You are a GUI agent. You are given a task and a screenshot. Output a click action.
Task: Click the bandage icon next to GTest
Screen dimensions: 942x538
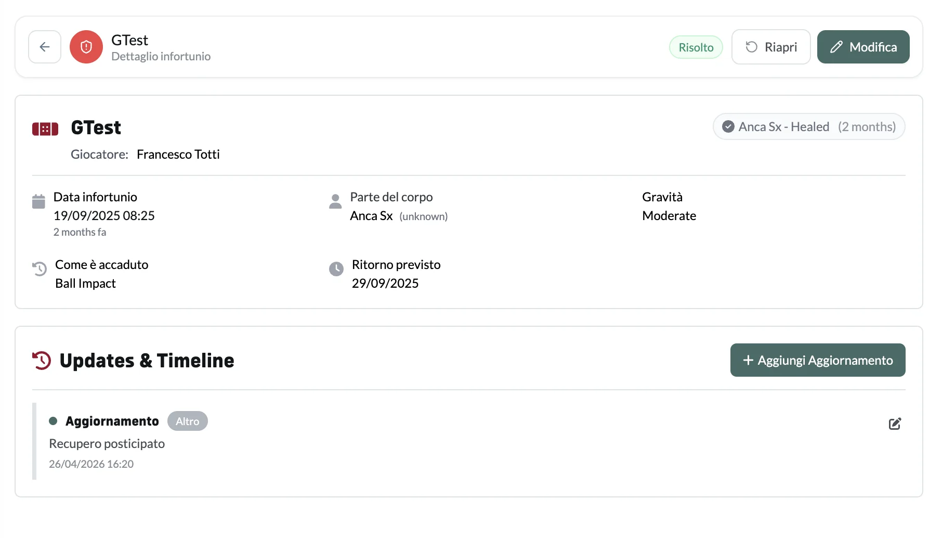45,129
